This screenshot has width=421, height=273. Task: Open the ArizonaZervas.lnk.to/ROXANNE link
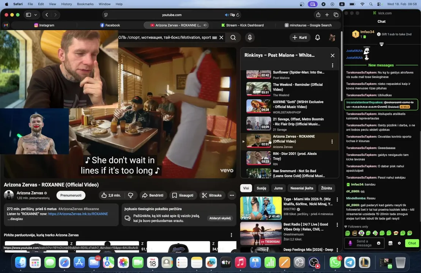tap(78, 214)
